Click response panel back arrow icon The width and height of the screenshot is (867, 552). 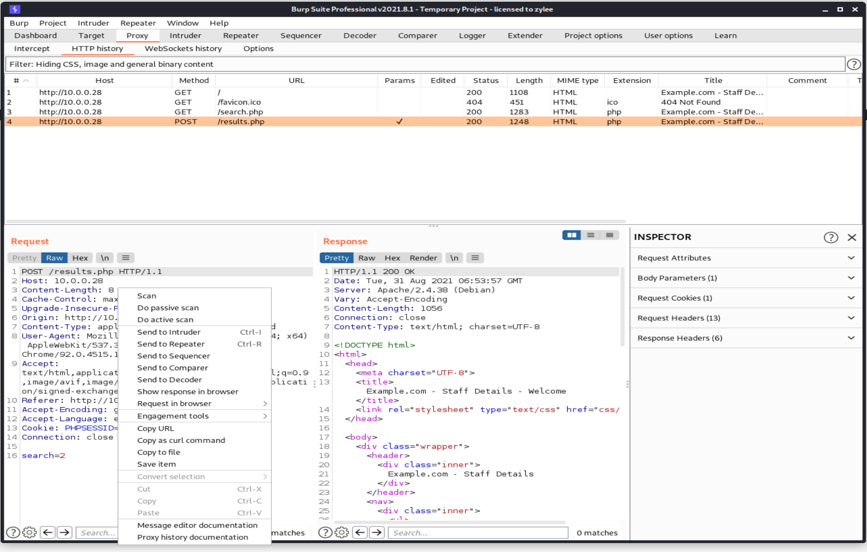point(359,533)
